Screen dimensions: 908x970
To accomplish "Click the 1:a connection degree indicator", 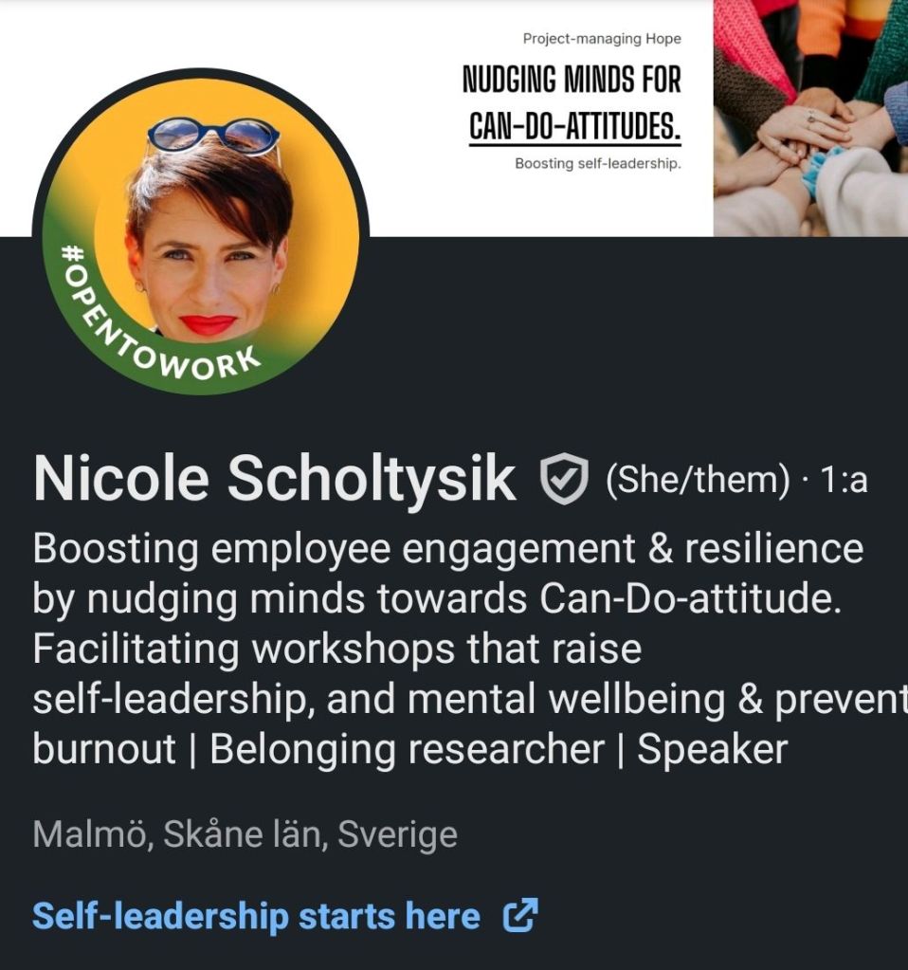I will click(x=844, y=480).
